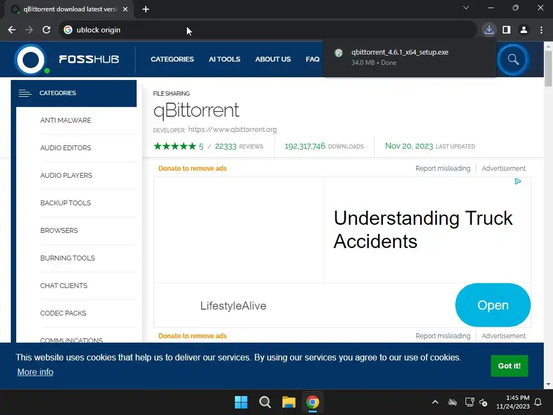Click the 22333 reviews link

239,146
